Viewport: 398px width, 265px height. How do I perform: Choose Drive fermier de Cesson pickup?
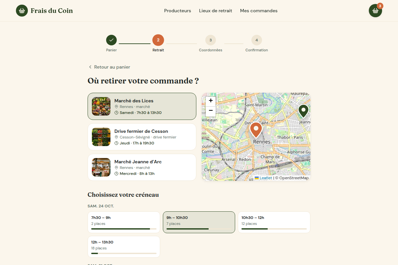pos(142,137)
